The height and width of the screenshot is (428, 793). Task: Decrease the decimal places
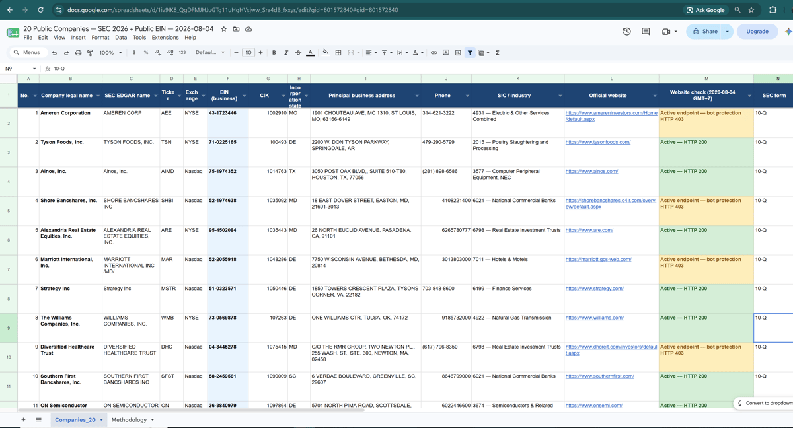click(x=158, y=53)
